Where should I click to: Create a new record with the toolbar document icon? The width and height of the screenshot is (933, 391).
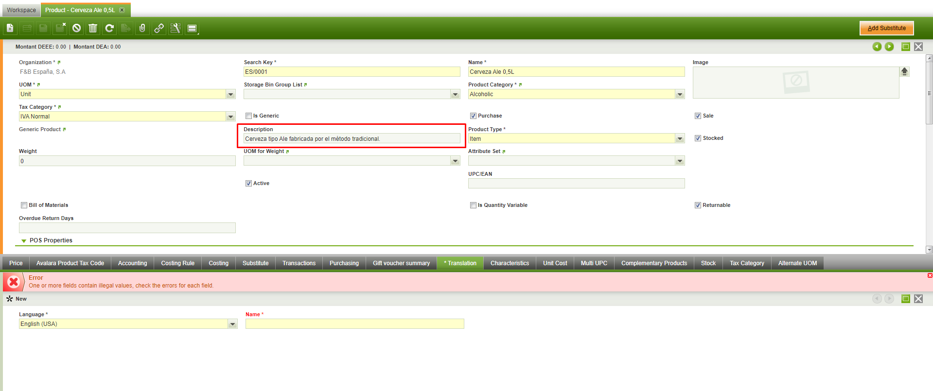point(10,28)
